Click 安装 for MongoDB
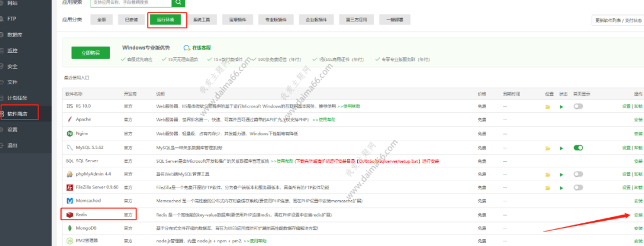 point(638,228)
